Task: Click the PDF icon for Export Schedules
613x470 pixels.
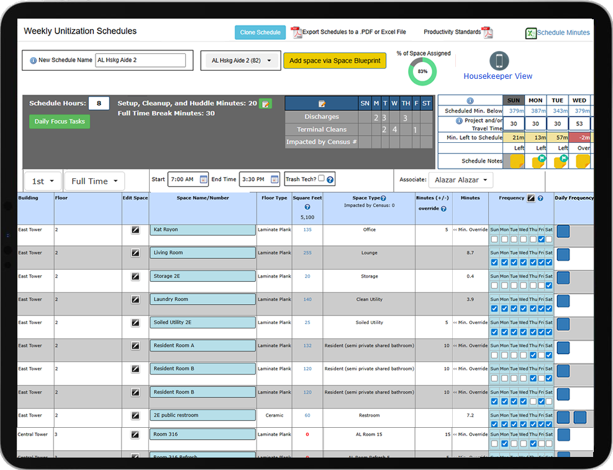Action: point(296,32)
